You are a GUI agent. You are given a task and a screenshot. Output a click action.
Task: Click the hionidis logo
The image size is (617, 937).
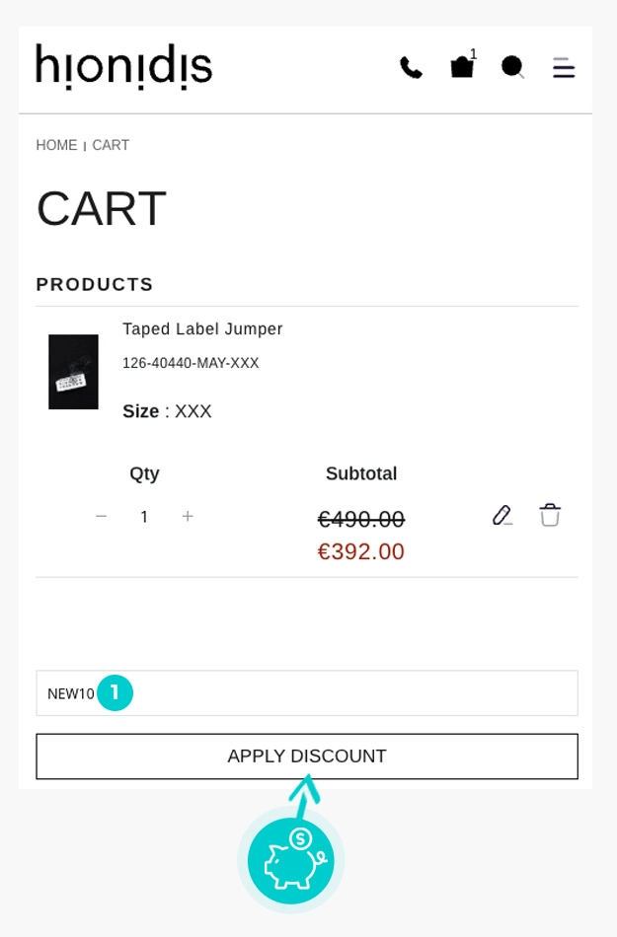coord(124,67)
